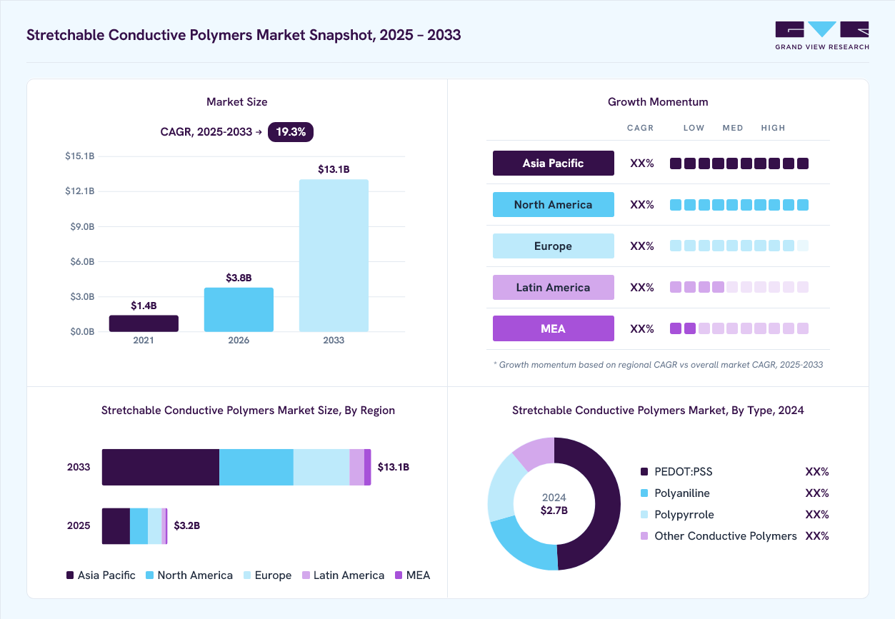
Task: Select the North America region label
Action: click(x=554, y=204)
